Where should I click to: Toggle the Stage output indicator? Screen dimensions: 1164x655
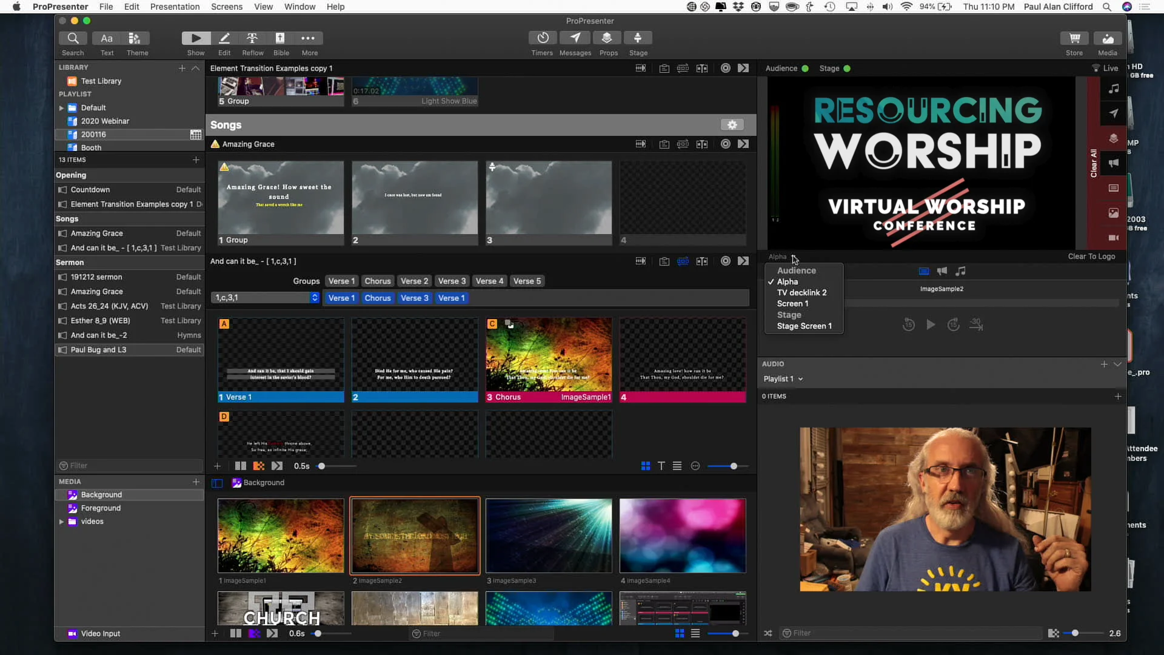pyautogui.click(x=846, y=69)
